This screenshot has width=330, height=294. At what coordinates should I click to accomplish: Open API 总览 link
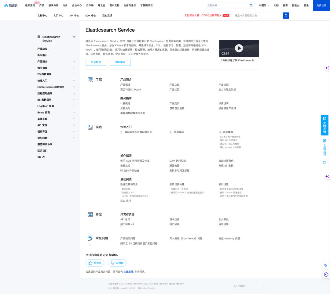[125, 220]
